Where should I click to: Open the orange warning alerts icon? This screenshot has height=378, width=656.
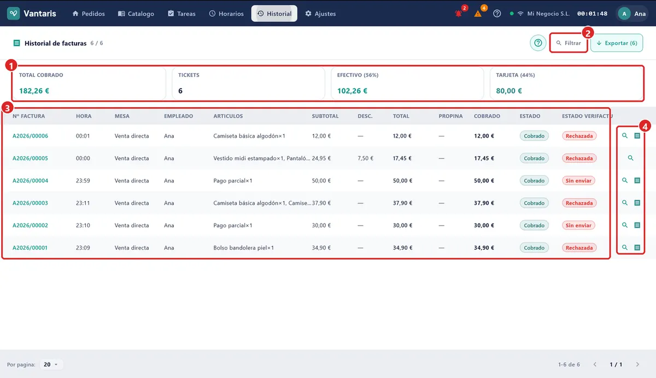478,14
